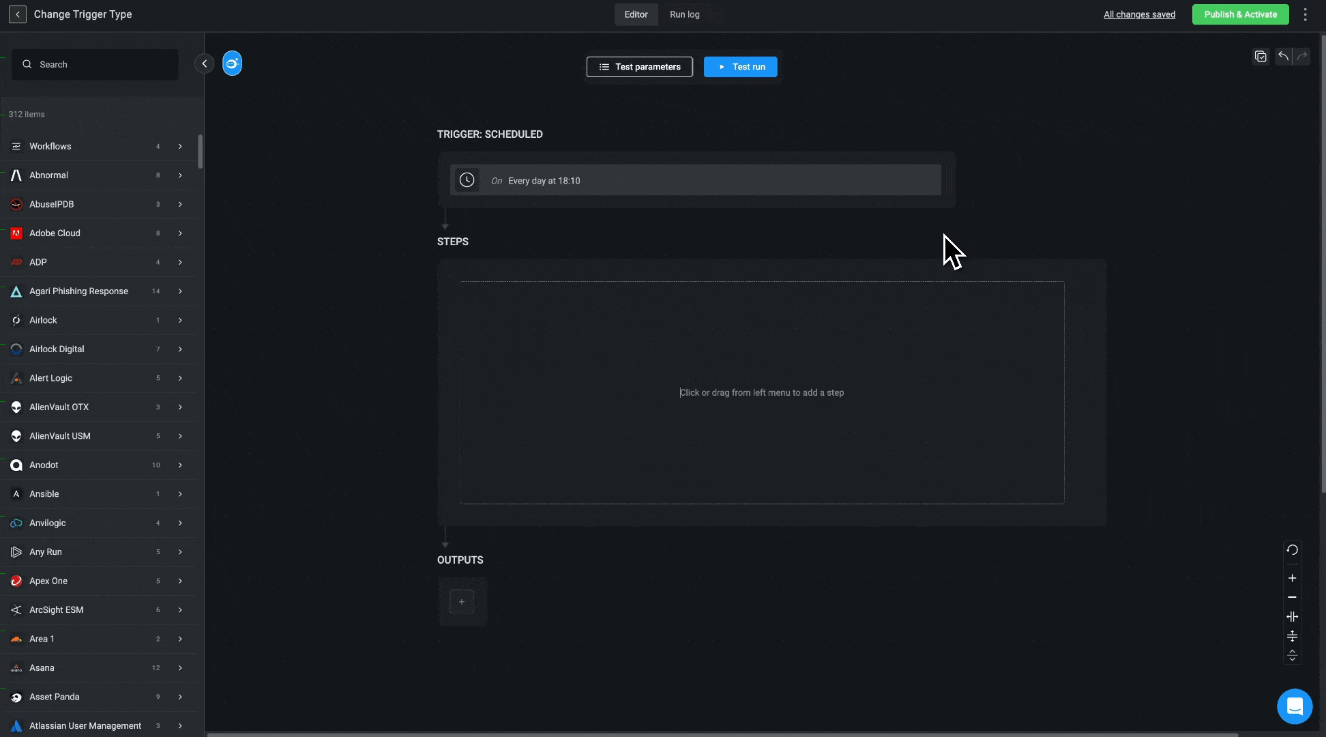Click the multi-select checkbox icon

[x=1261, y=57]
